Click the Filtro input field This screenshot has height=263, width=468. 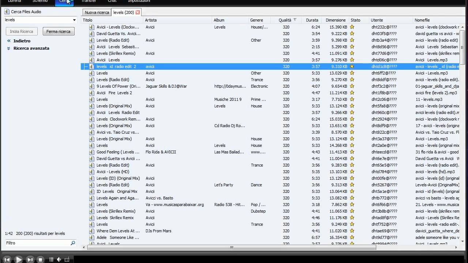(x=37, y=243)
